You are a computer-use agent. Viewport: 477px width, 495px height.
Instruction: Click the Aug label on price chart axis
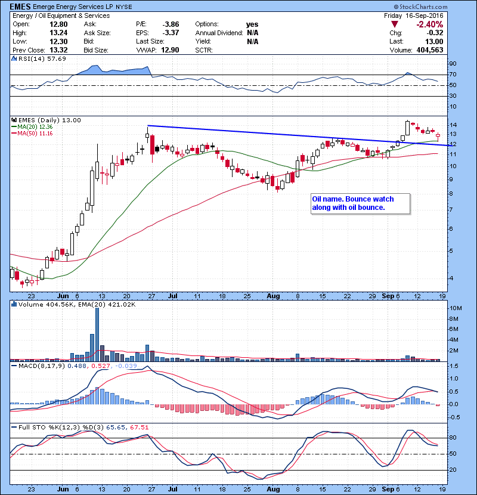pyautogui.click(x=274, y=296)
